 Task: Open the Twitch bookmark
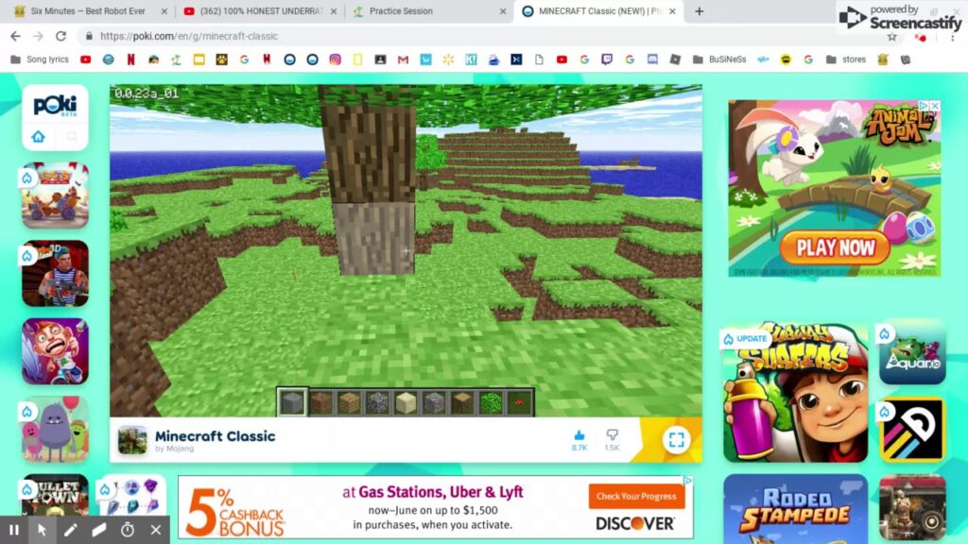click(x=607, y=59)
